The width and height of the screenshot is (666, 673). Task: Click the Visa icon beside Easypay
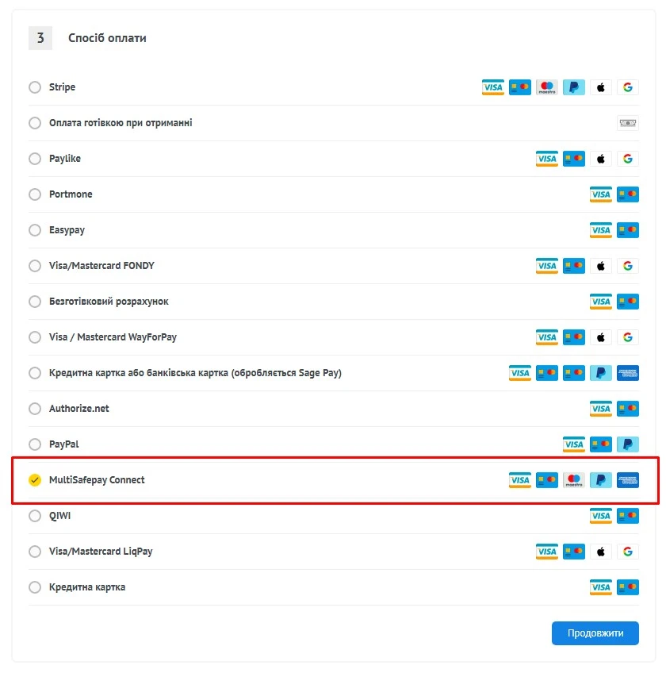point(600,230)
